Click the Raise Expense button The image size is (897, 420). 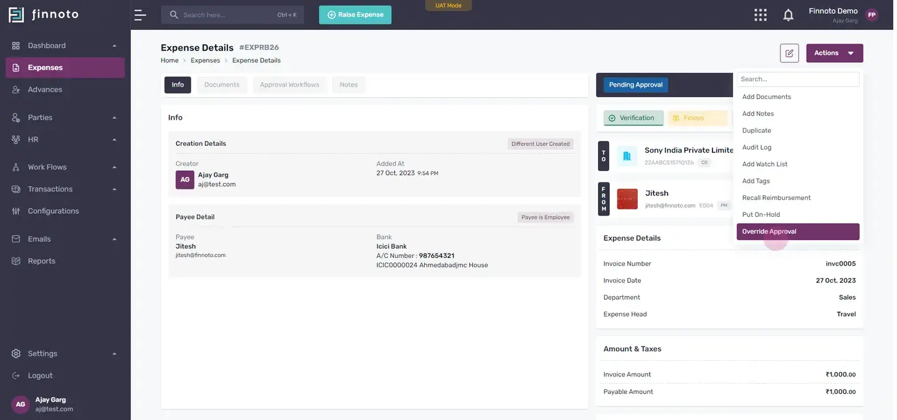355,15
